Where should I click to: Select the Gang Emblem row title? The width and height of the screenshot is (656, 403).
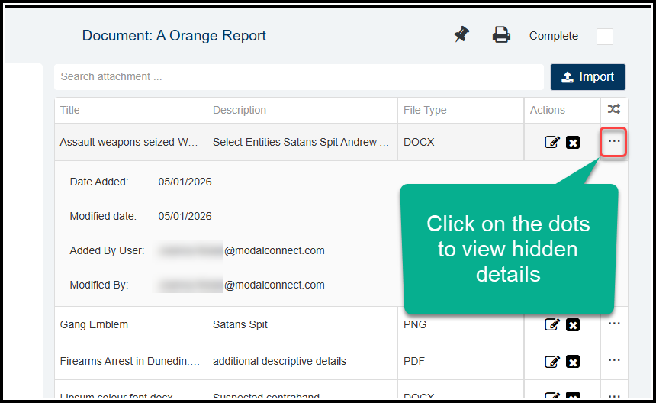(x=94, y=324)
